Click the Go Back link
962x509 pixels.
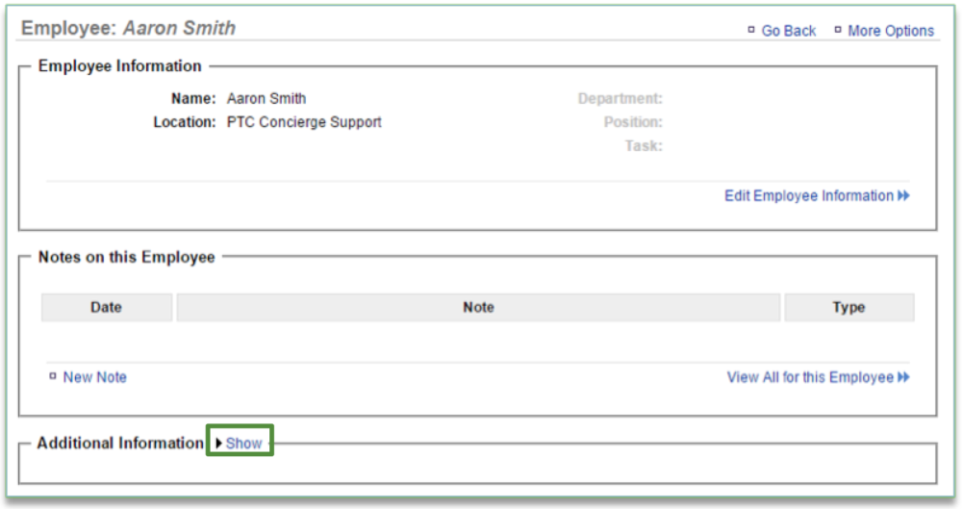[x=788, y=31]
